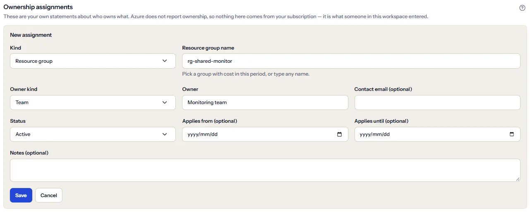530x212 pixels.
Task: Edit the Owner field with Monitoring team
Action: pos(265,102)
